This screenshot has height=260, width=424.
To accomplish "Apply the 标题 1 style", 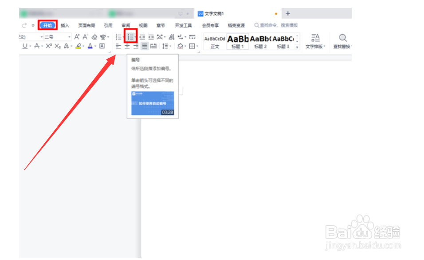I will [x=238, y=42].
